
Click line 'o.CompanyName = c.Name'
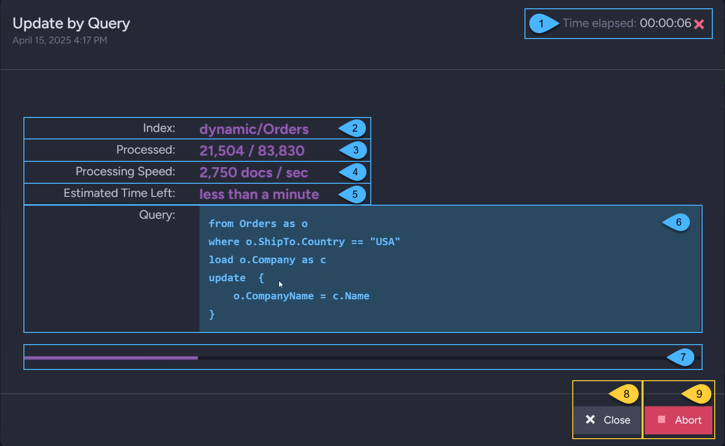tap(302, 296)
